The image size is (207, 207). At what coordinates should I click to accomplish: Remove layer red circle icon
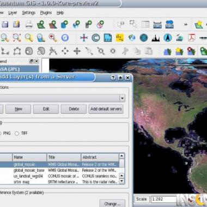[100, 24]
